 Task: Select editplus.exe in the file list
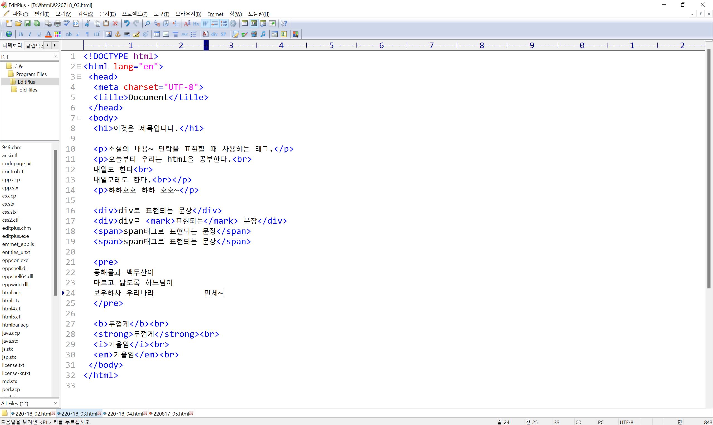pyautogui.click(x=16, y=236)
